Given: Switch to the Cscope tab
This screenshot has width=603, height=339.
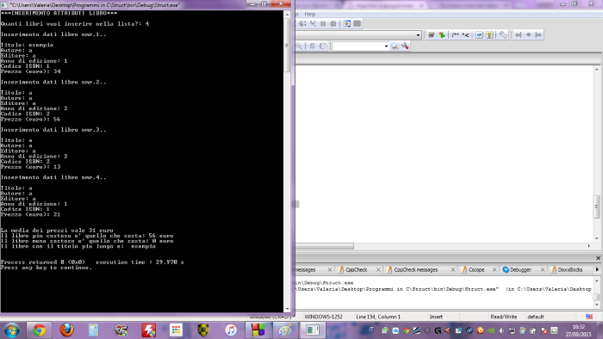Looking at the screenshot, I should [476, 270].
